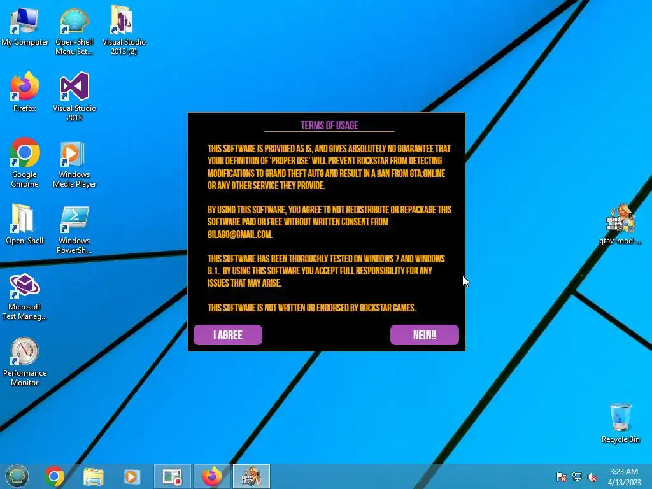Decline terms with the NEIN!! button
Image resolution: width=652 pixels, height=489 pixels.
point(425,335)
